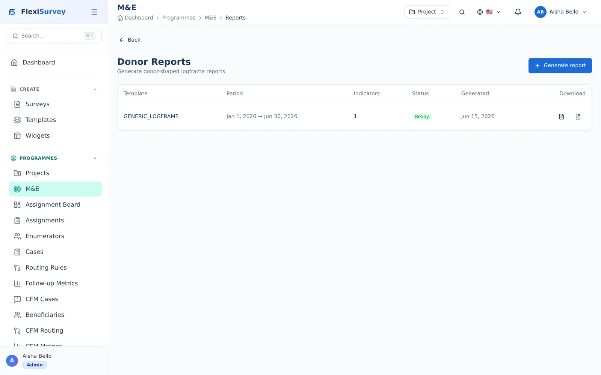Click the Dashboard home icon in sidebar
This screenshot has height=375, width=601.
tap(14, 63)
